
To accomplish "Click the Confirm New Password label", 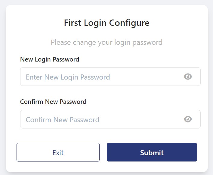I will (53, 101).
